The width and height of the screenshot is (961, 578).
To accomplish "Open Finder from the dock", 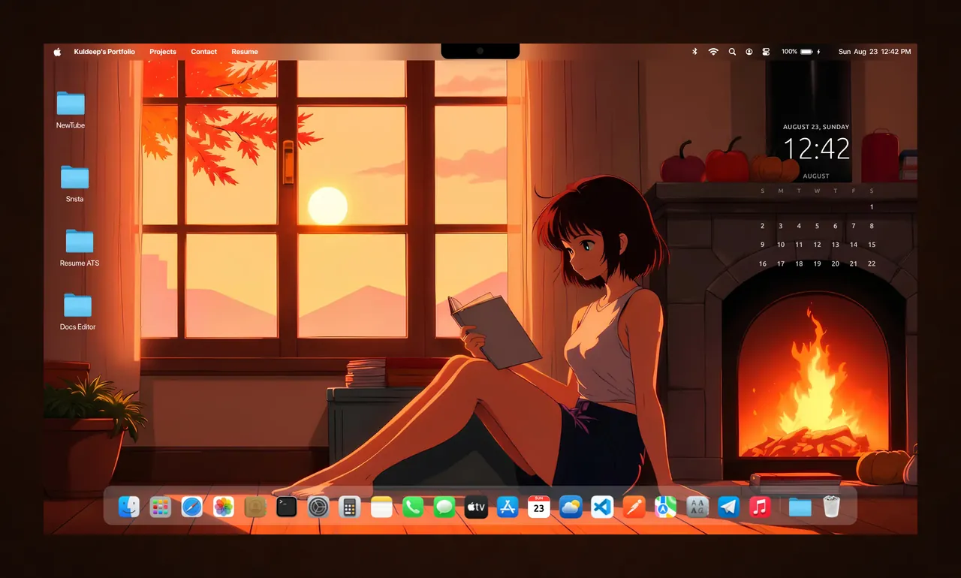I will click(128, 507).
